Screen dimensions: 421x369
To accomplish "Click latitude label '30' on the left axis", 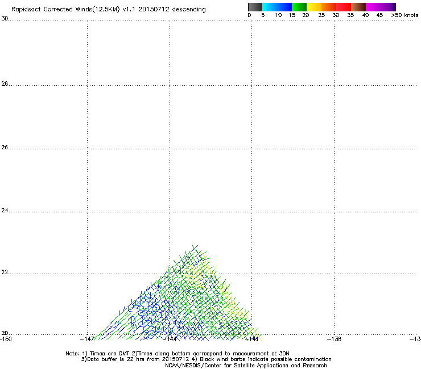I will click(5, 19).
